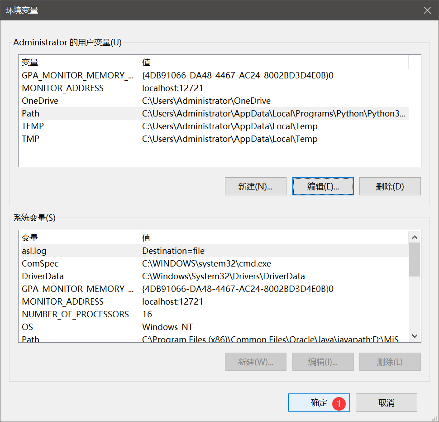Cancel the dialog with 取消
This screenshot has width=439, height=422.
[x=386, y=403]
